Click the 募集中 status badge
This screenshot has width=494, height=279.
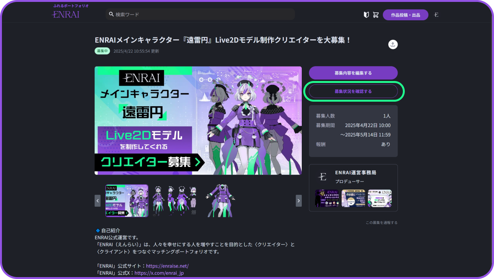pyautogui.click(x=102, y=51)
